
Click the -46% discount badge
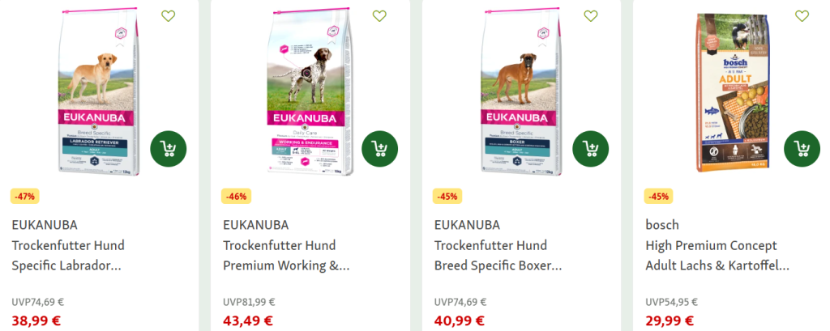(236, 196)
